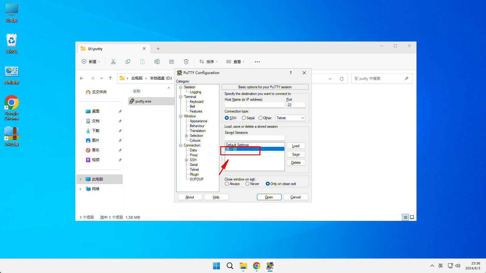Select Proxy category in PuTTY tree

pyautogui.click(x=193, y=155)
